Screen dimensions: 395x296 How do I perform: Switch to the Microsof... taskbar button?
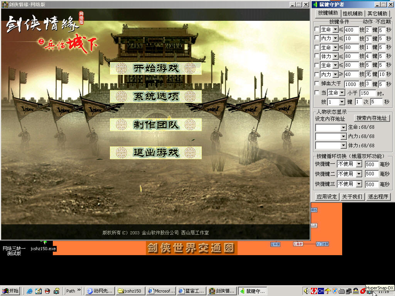coord(161,291)
